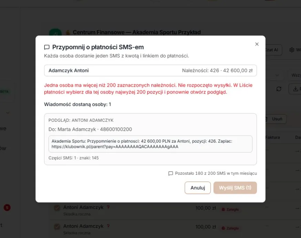Open the Czat AI button

[273, 50]
